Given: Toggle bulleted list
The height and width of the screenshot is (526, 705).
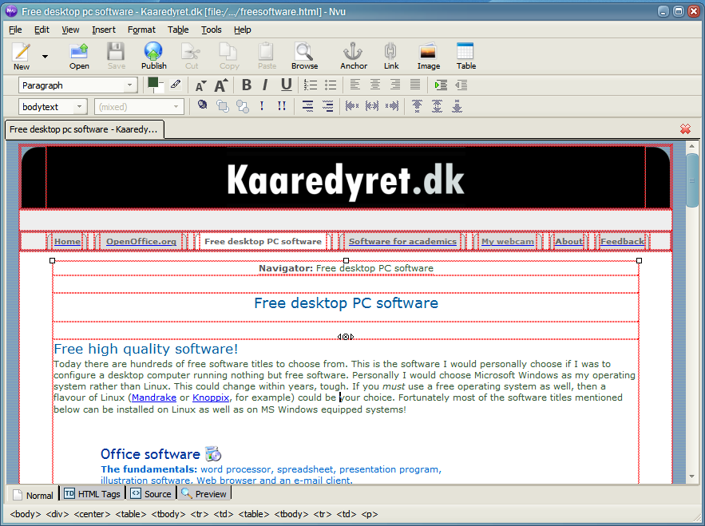Looking at the screenshot, I should click(331, 85).
